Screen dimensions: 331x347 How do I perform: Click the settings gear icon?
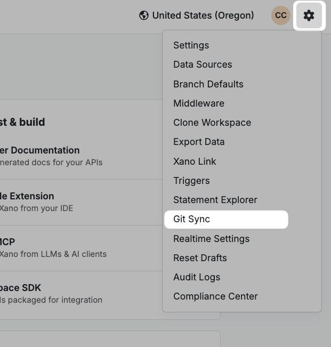pos(309,15)
